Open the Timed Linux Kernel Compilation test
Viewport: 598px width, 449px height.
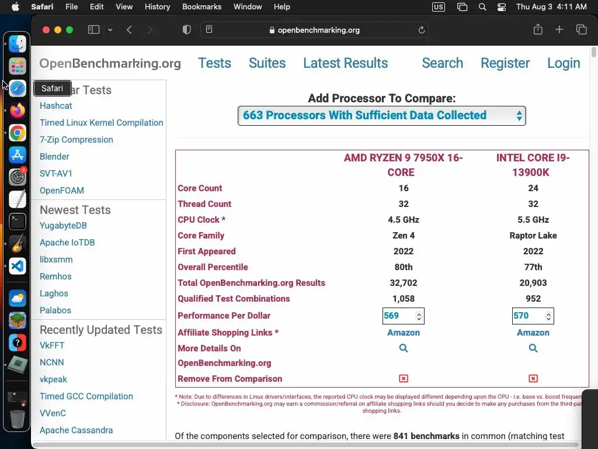[102, 123]
